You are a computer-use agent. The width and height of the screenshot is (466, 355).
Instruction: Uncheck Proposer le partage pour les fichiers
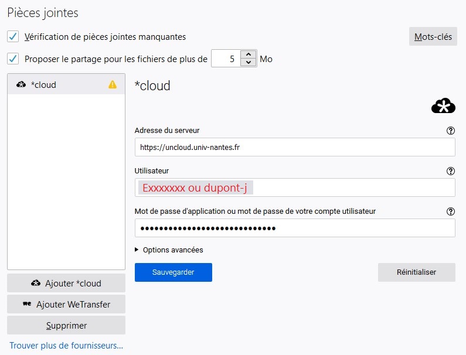pyautogui.click(x=13, y=59)
